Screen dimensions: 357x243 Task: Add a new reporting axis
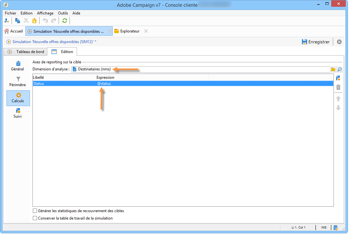[x=338, y=78]
